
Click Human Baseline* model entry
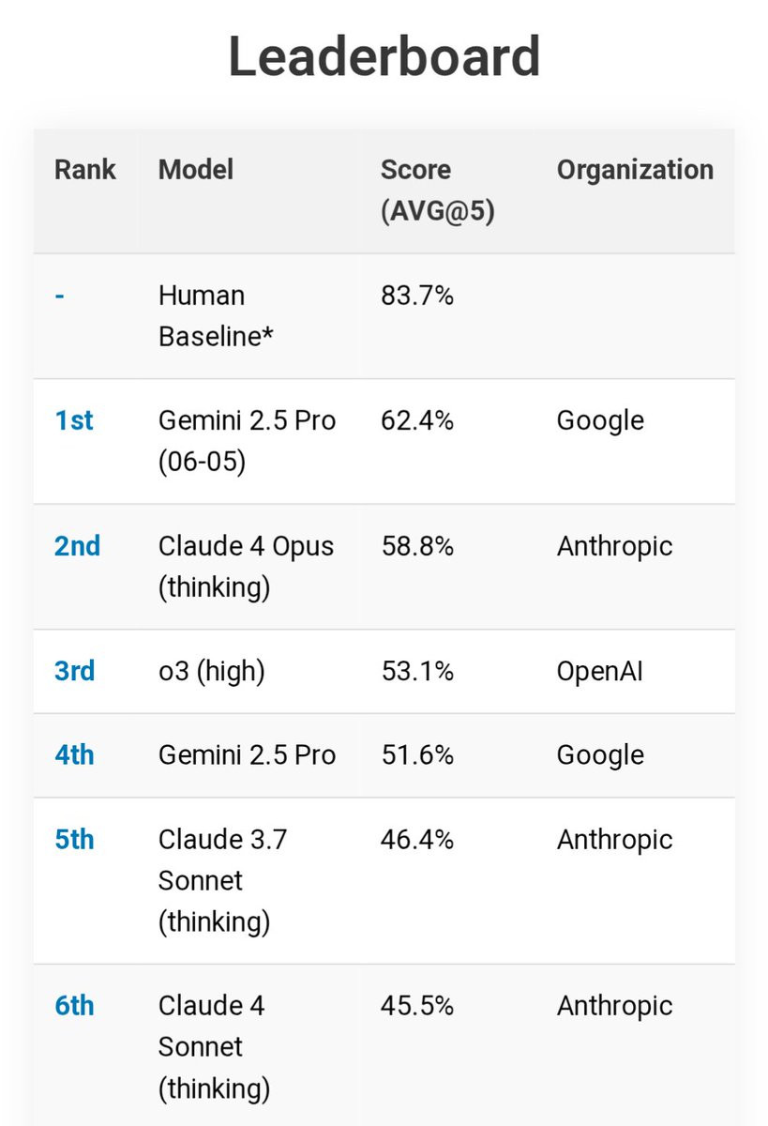coord(216,316)
